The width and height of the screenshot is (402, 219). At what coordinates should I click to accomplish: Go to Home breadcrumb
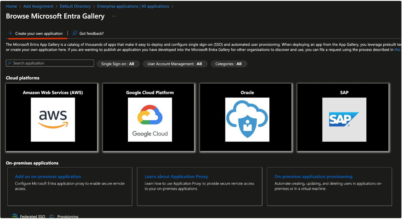11,6
